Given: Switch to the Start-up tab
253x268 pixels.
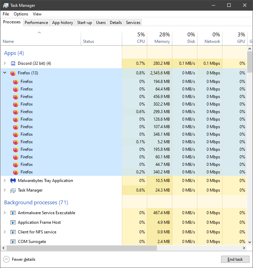Looking at the screenshot, I should click(x=84, y=23).
